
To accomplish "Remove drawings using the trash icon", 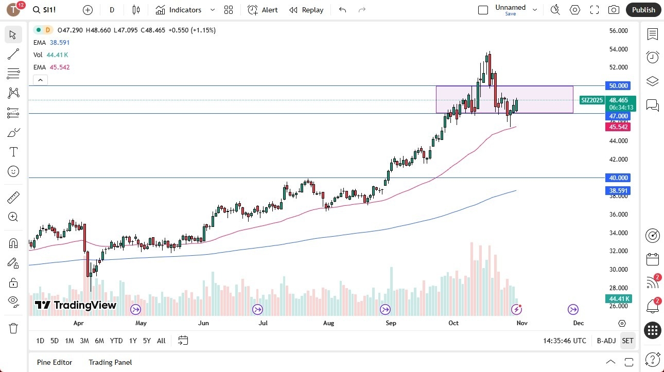I will click(13, 328).
